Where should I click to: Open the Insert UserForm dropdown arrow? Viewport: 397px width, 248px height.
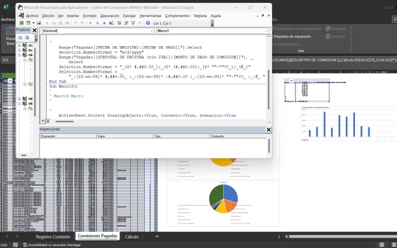[x=33, y=23]
